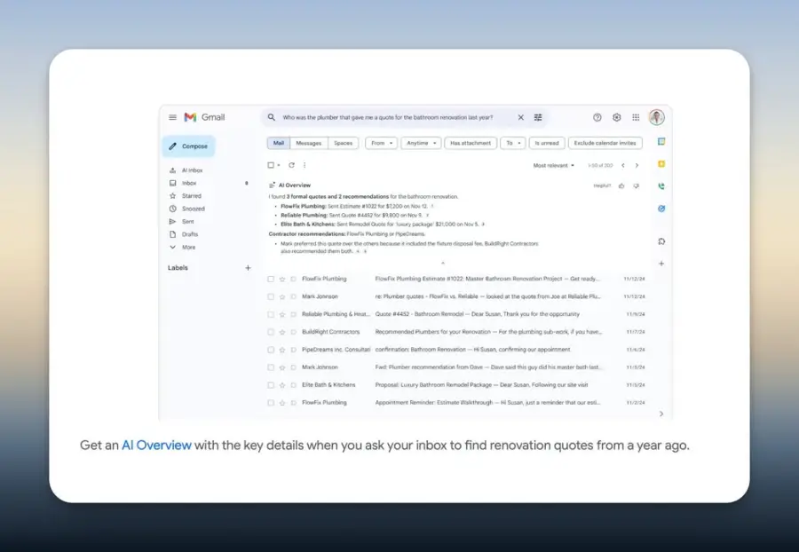Image resolution: width=799 pixels, height=552 pixels.
Task: Select the Messages search tab
Action: tap(309, 143)
